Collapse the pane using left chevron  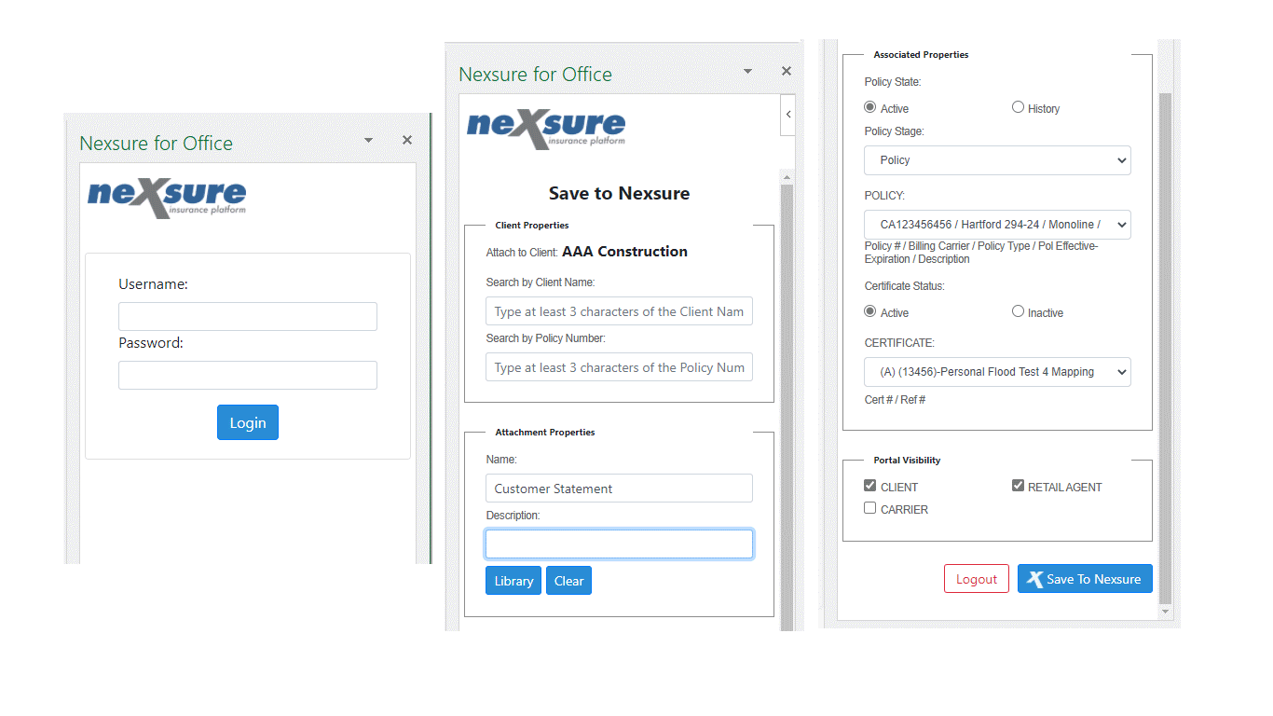click(x=788, y=115)
